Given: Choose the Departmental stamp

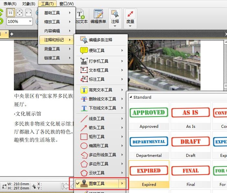Looking at the screenshot, I should point(149,145).
